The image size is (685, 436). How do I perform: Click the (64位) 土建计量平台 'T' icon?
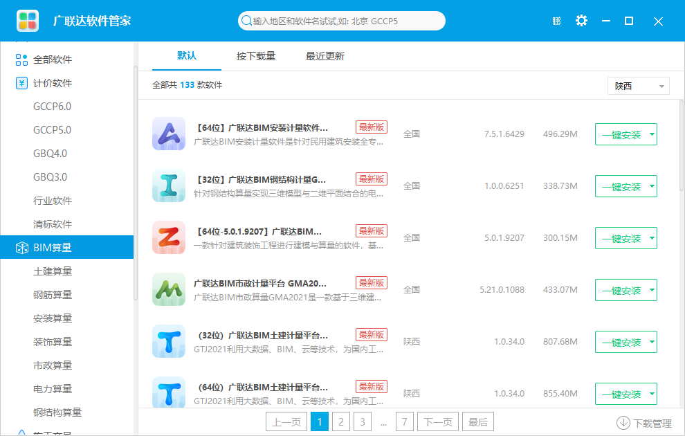(x=169, y=392)
